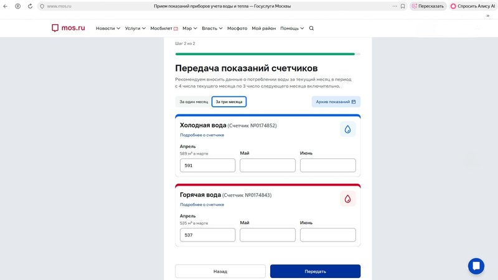The width and height of the screenshot is (498, 280).
Task: Bookmark this page in the address bar
Action: [403, 6]
